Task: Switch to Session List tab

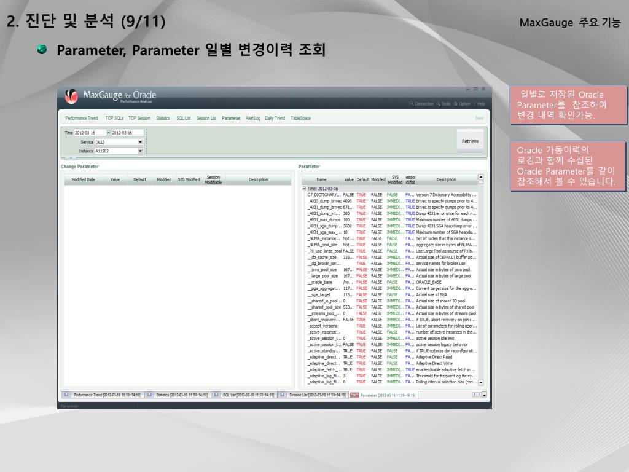Action: click(206, 118)
